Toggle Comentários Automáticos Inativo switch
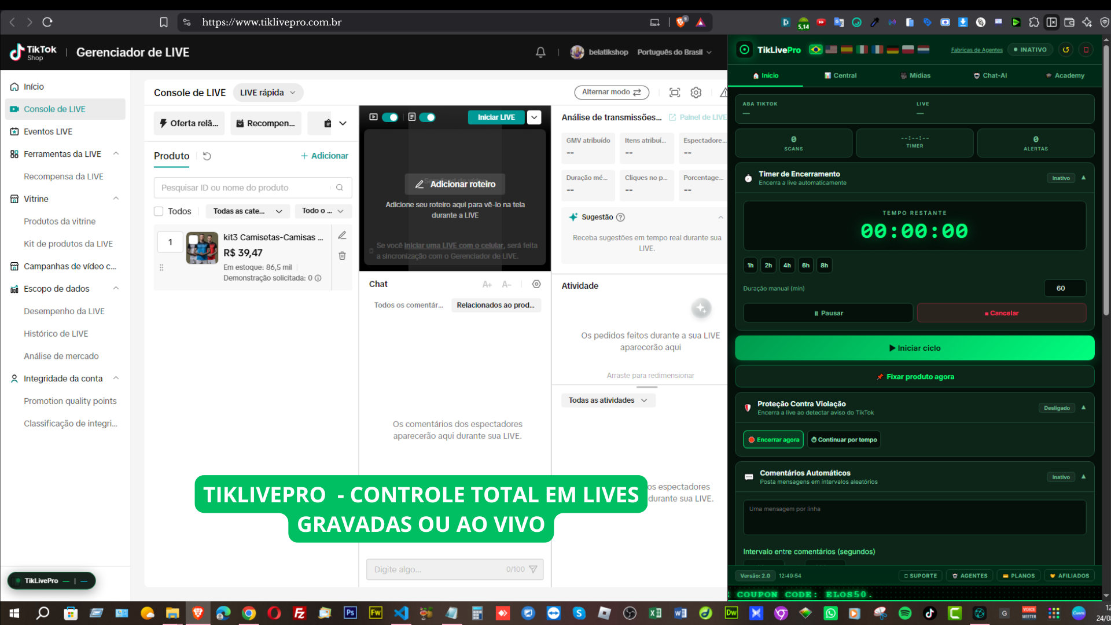Screen dimensions: 1111x625 pyautogui.click(x=1061, y=477)
